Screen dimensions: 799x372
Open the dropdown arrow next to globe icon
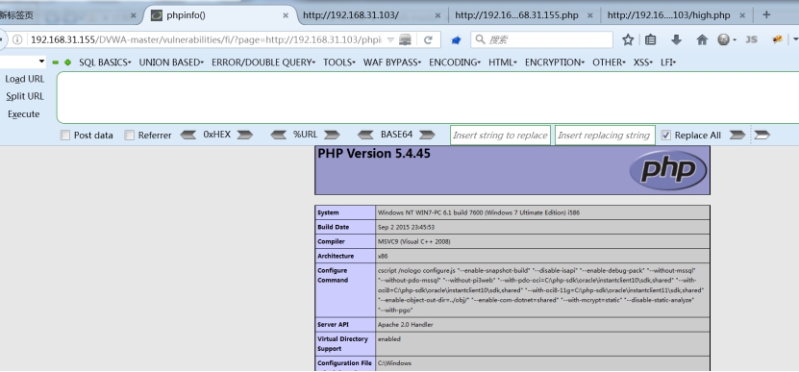[x=735, y=40]
